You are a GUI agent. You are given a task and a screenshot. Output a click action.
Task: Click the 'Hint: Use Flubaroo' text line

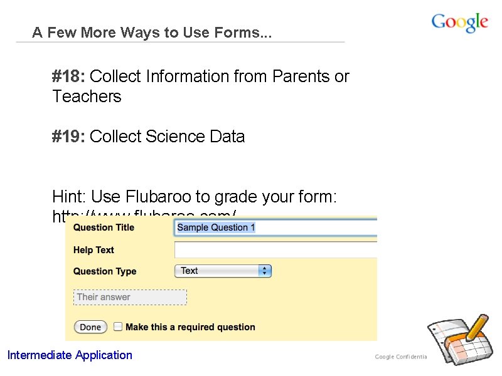coord(195,197)
